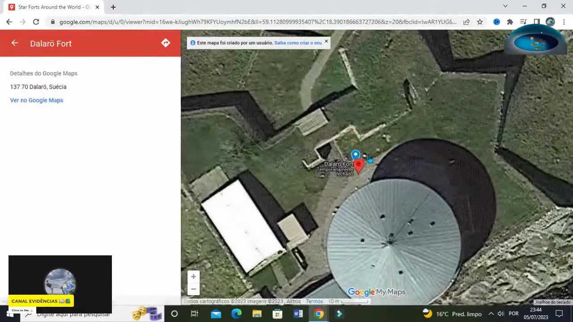
Task: Change the POR input language
Action: (513, 314)
